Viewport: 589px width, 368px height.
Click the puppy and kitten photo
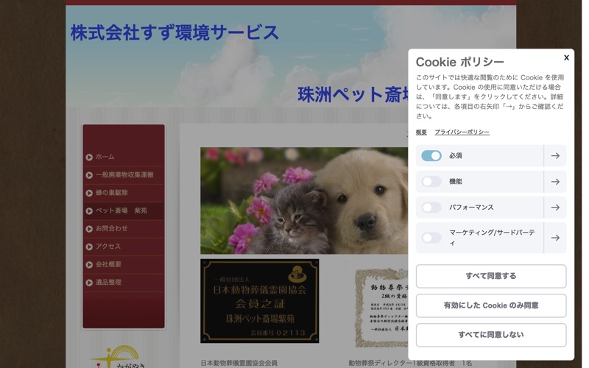coord(304,200)
